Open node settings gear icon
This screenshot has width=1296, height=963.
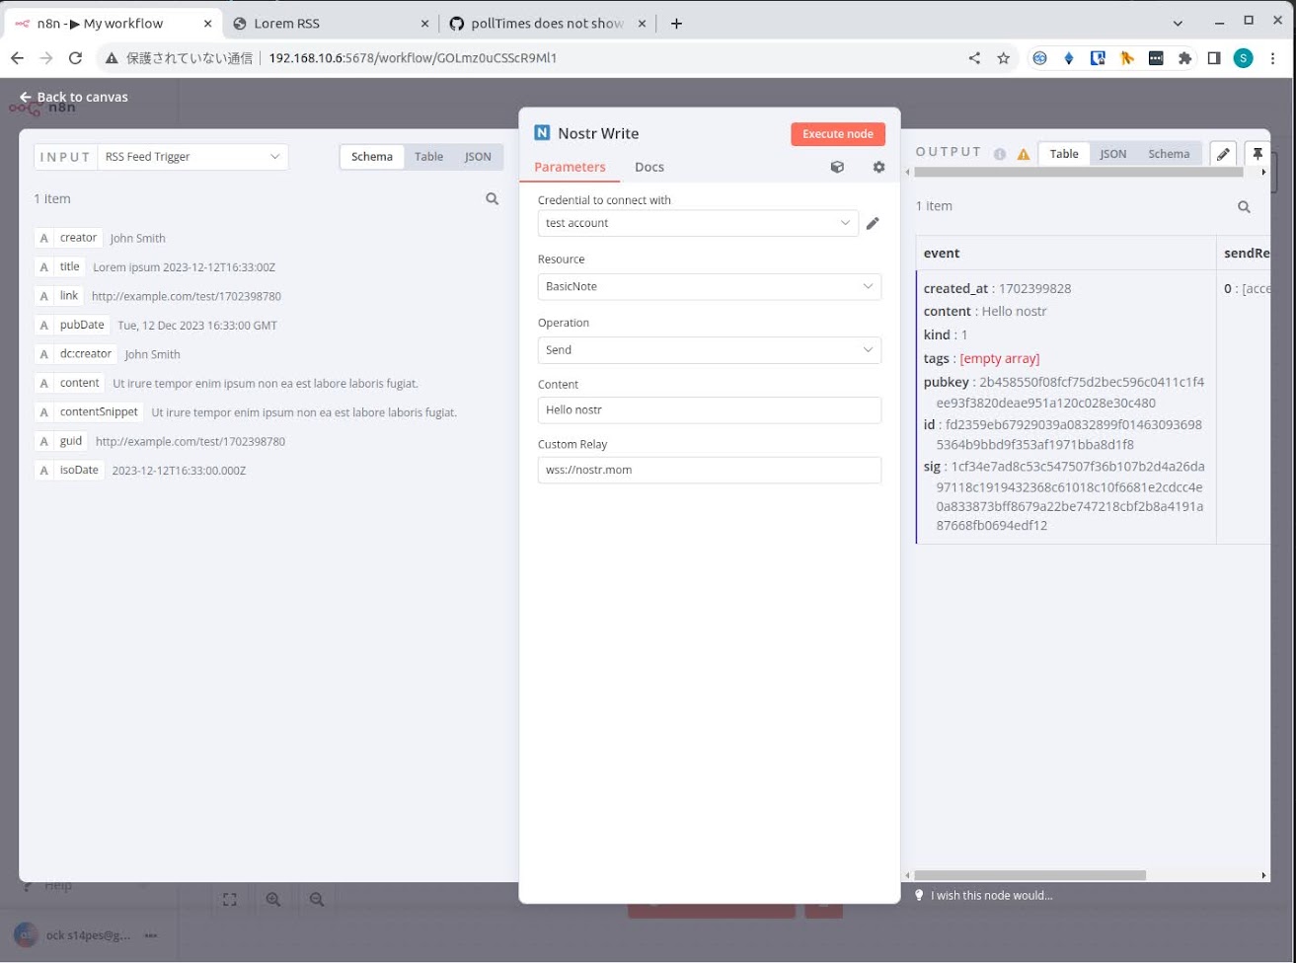(878, 167)
